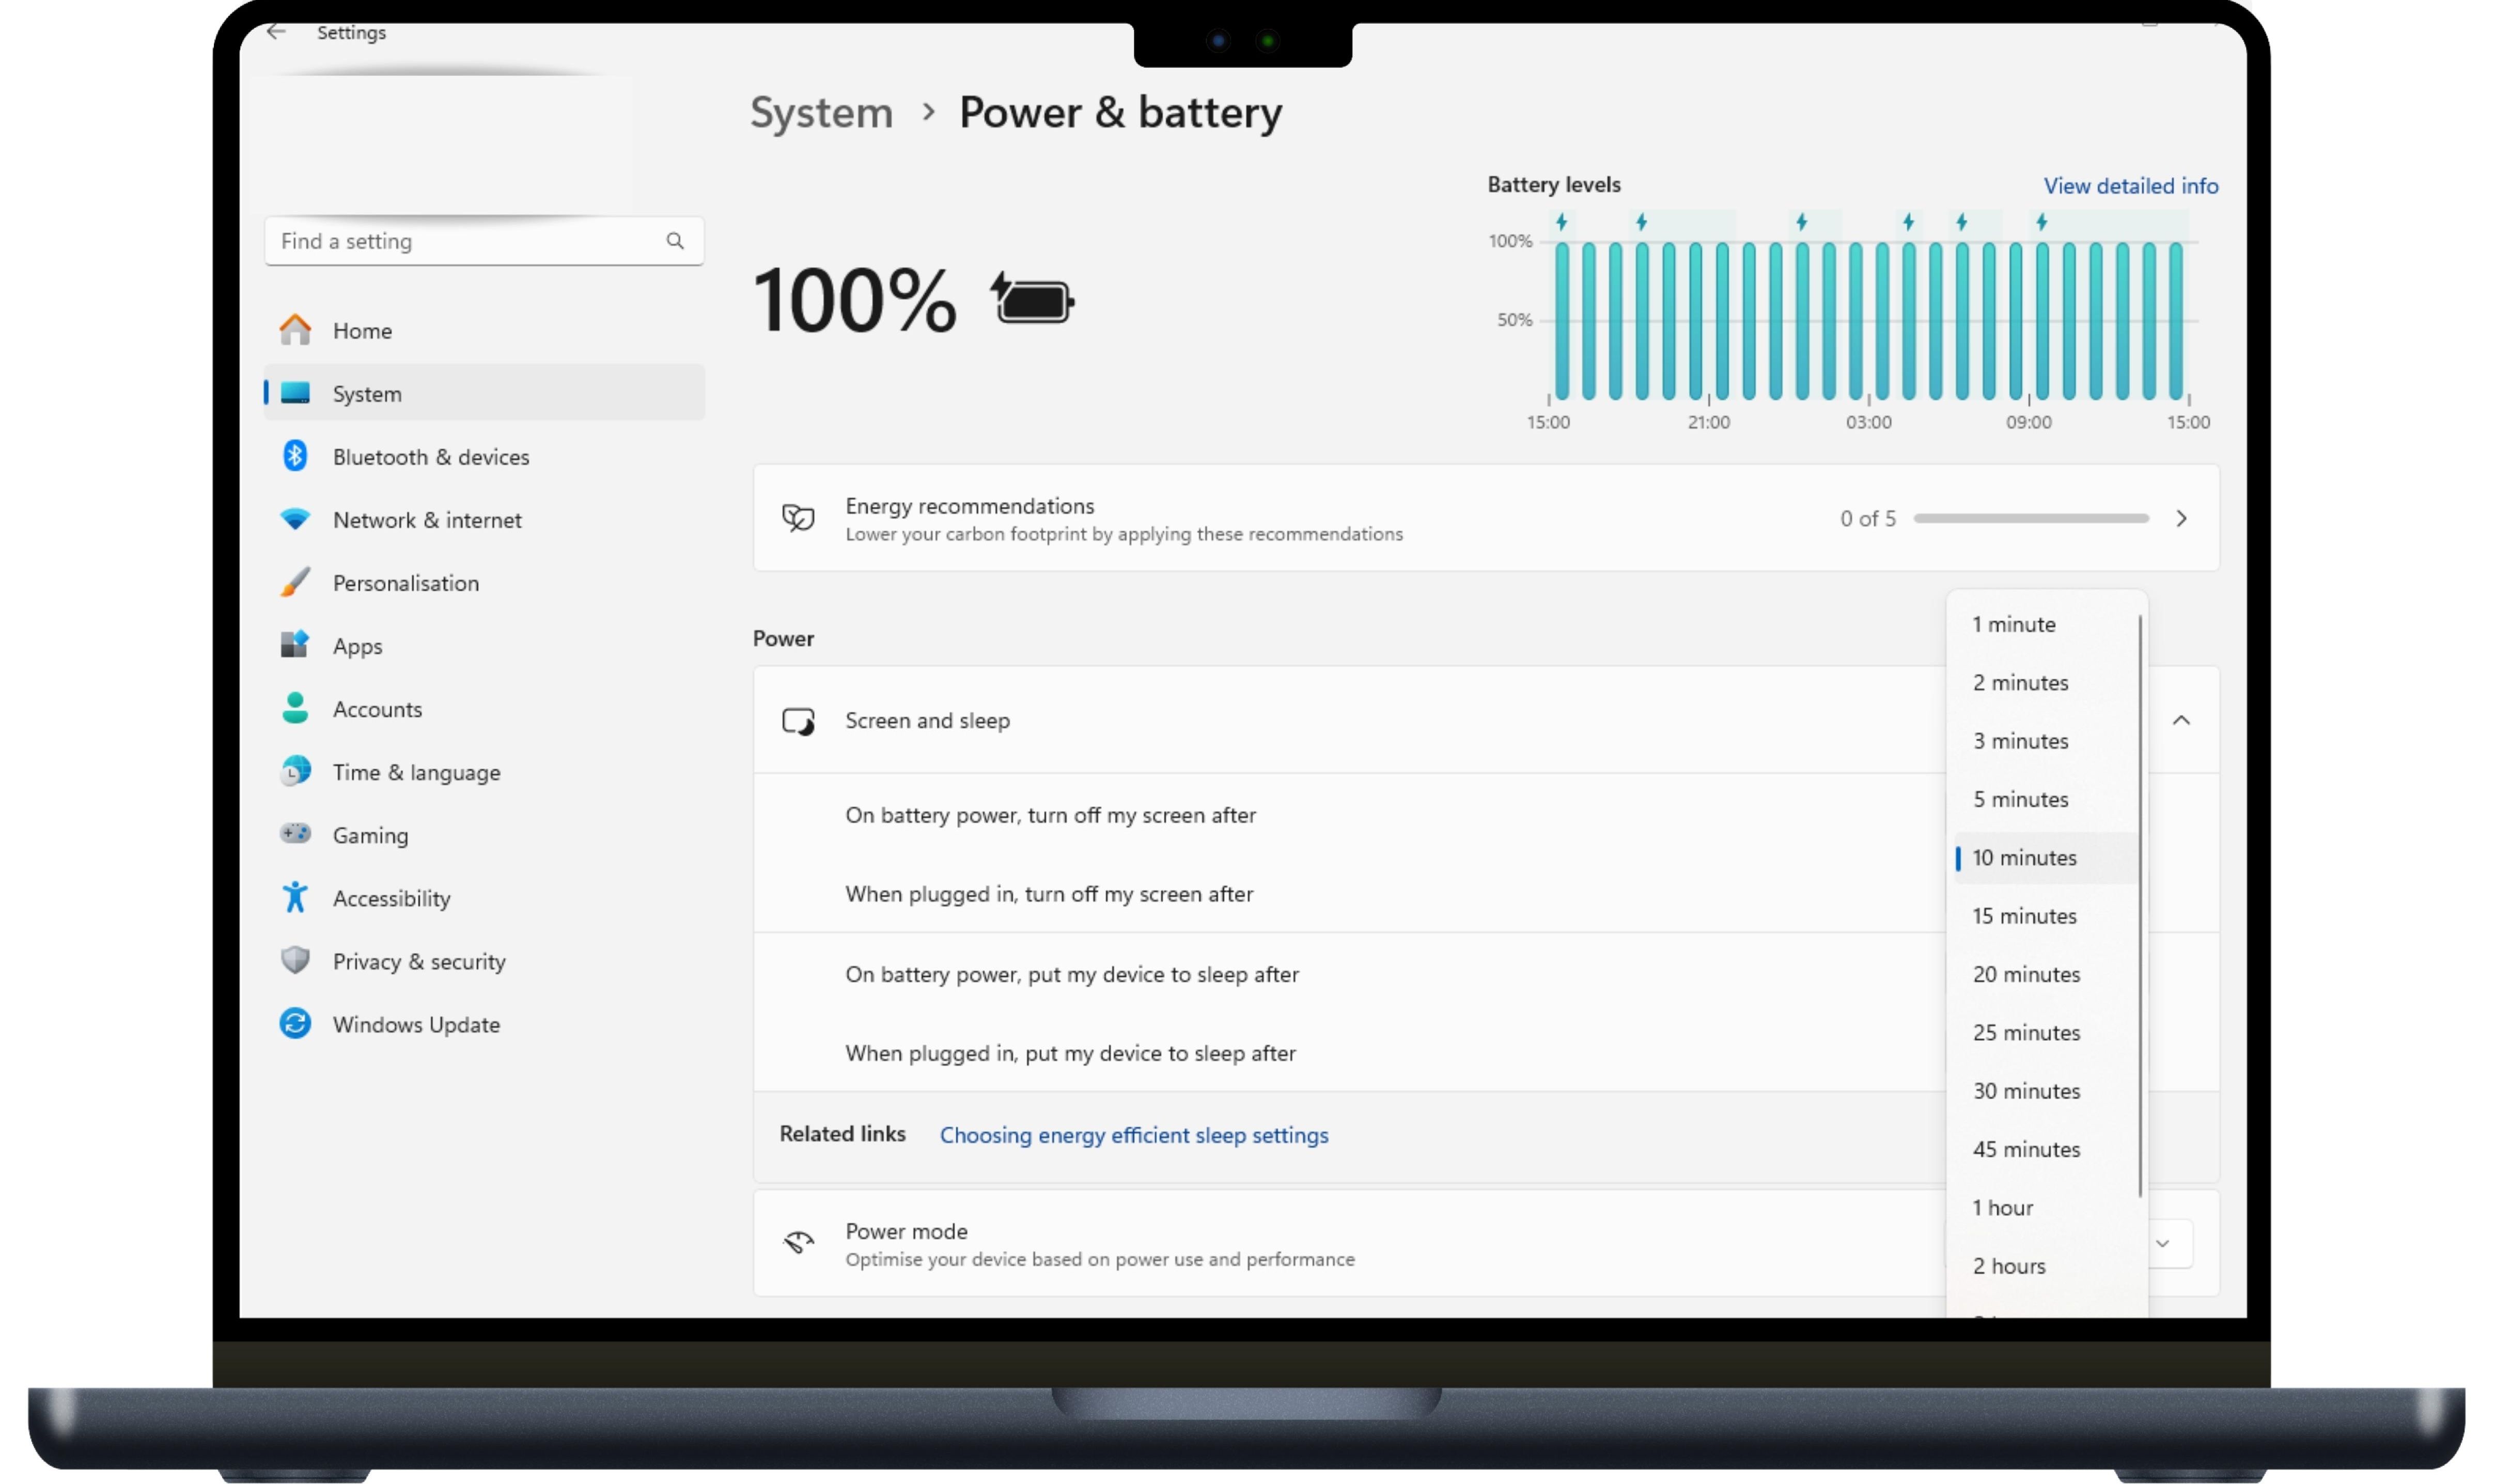Image resolution: width=2495 pixels, height=1484 pixels.
Task: Click the Accessibility figure icon
Action: point(295,897)
